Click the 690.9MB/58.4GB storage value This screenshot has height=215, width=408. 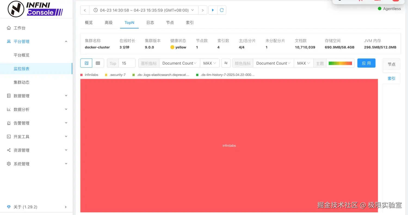pyautogui.click(x=340, y=47)
